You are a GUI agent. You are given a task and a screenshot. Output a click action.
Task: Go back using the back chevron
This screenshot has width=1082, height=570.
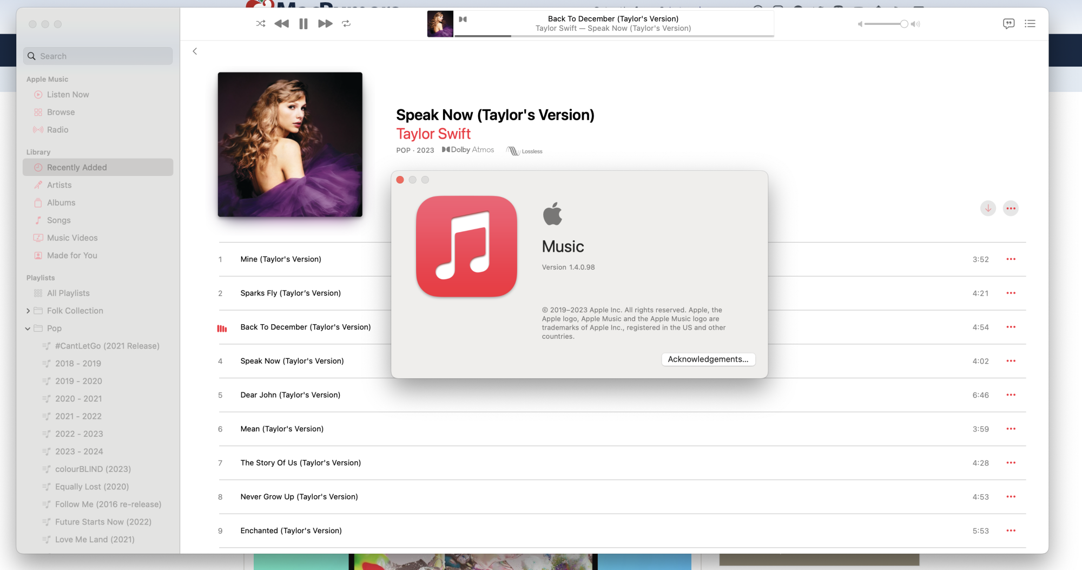click(x=195, y=51)
